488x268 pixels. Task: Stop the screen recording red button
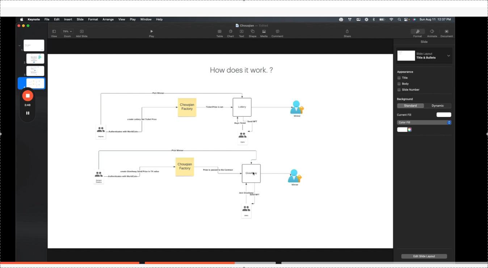pos(28,96)
